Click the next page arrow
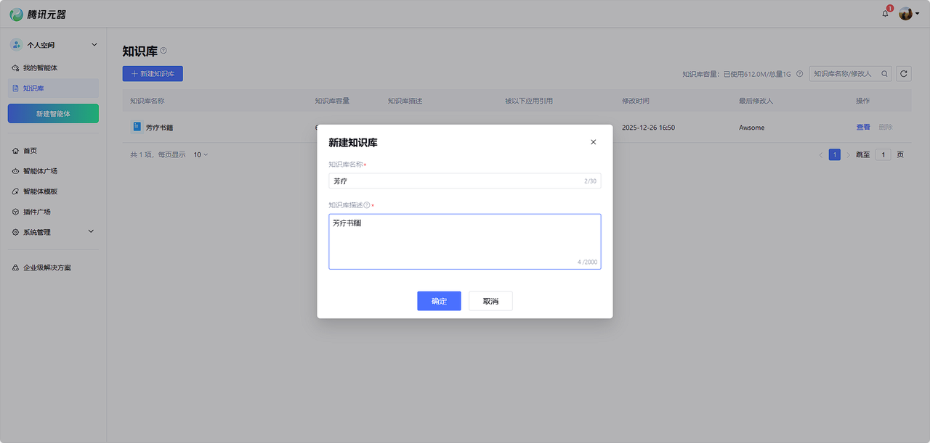 click(848, 154)
